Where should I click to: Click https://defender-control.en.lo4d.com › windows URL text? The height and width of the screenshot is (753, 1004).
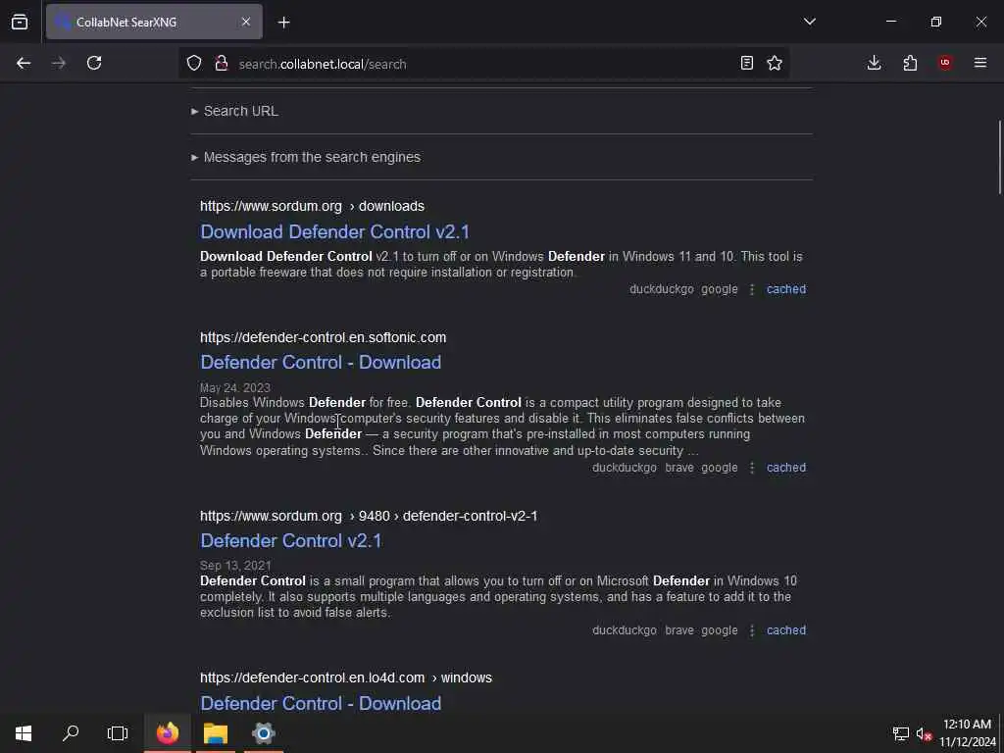coord(346,678)
